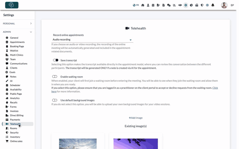The image size is (239, 149).
Task: Click the AI wand icon in sidebar
Action: 7,81
